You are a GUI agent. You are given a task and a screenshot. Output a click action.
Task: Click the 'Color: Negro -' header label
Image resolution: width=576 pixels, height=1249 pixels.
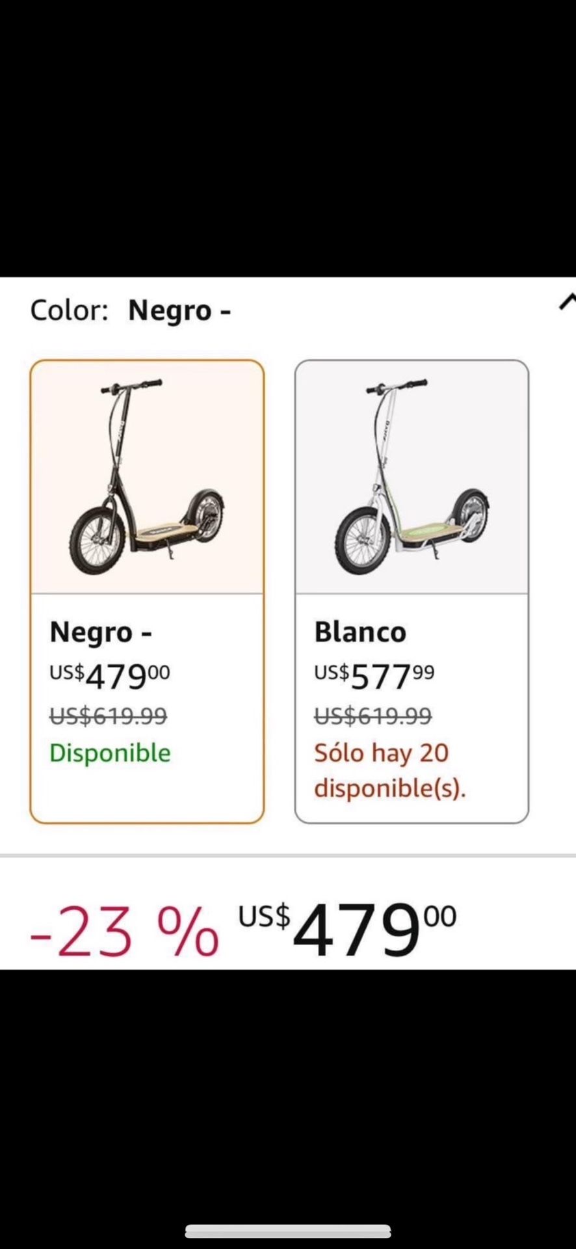click(x=131, y=310)
